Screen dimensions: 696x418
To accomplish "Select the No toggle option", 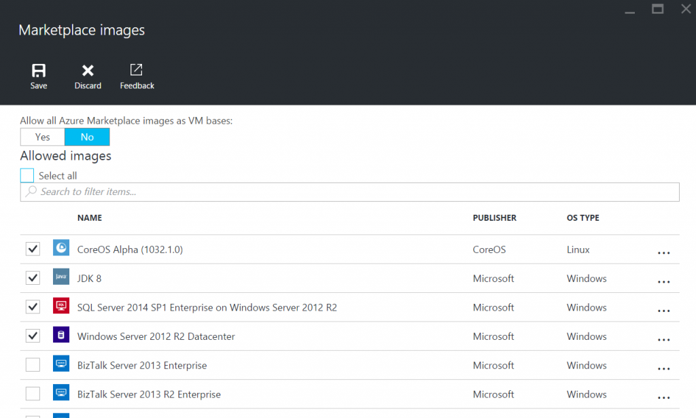I will 87,137.
